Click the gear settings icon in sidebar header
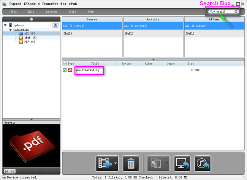Image resolution: width=247 pixels, height=180 pixels. pyautogui.click(x=32, y=19)
